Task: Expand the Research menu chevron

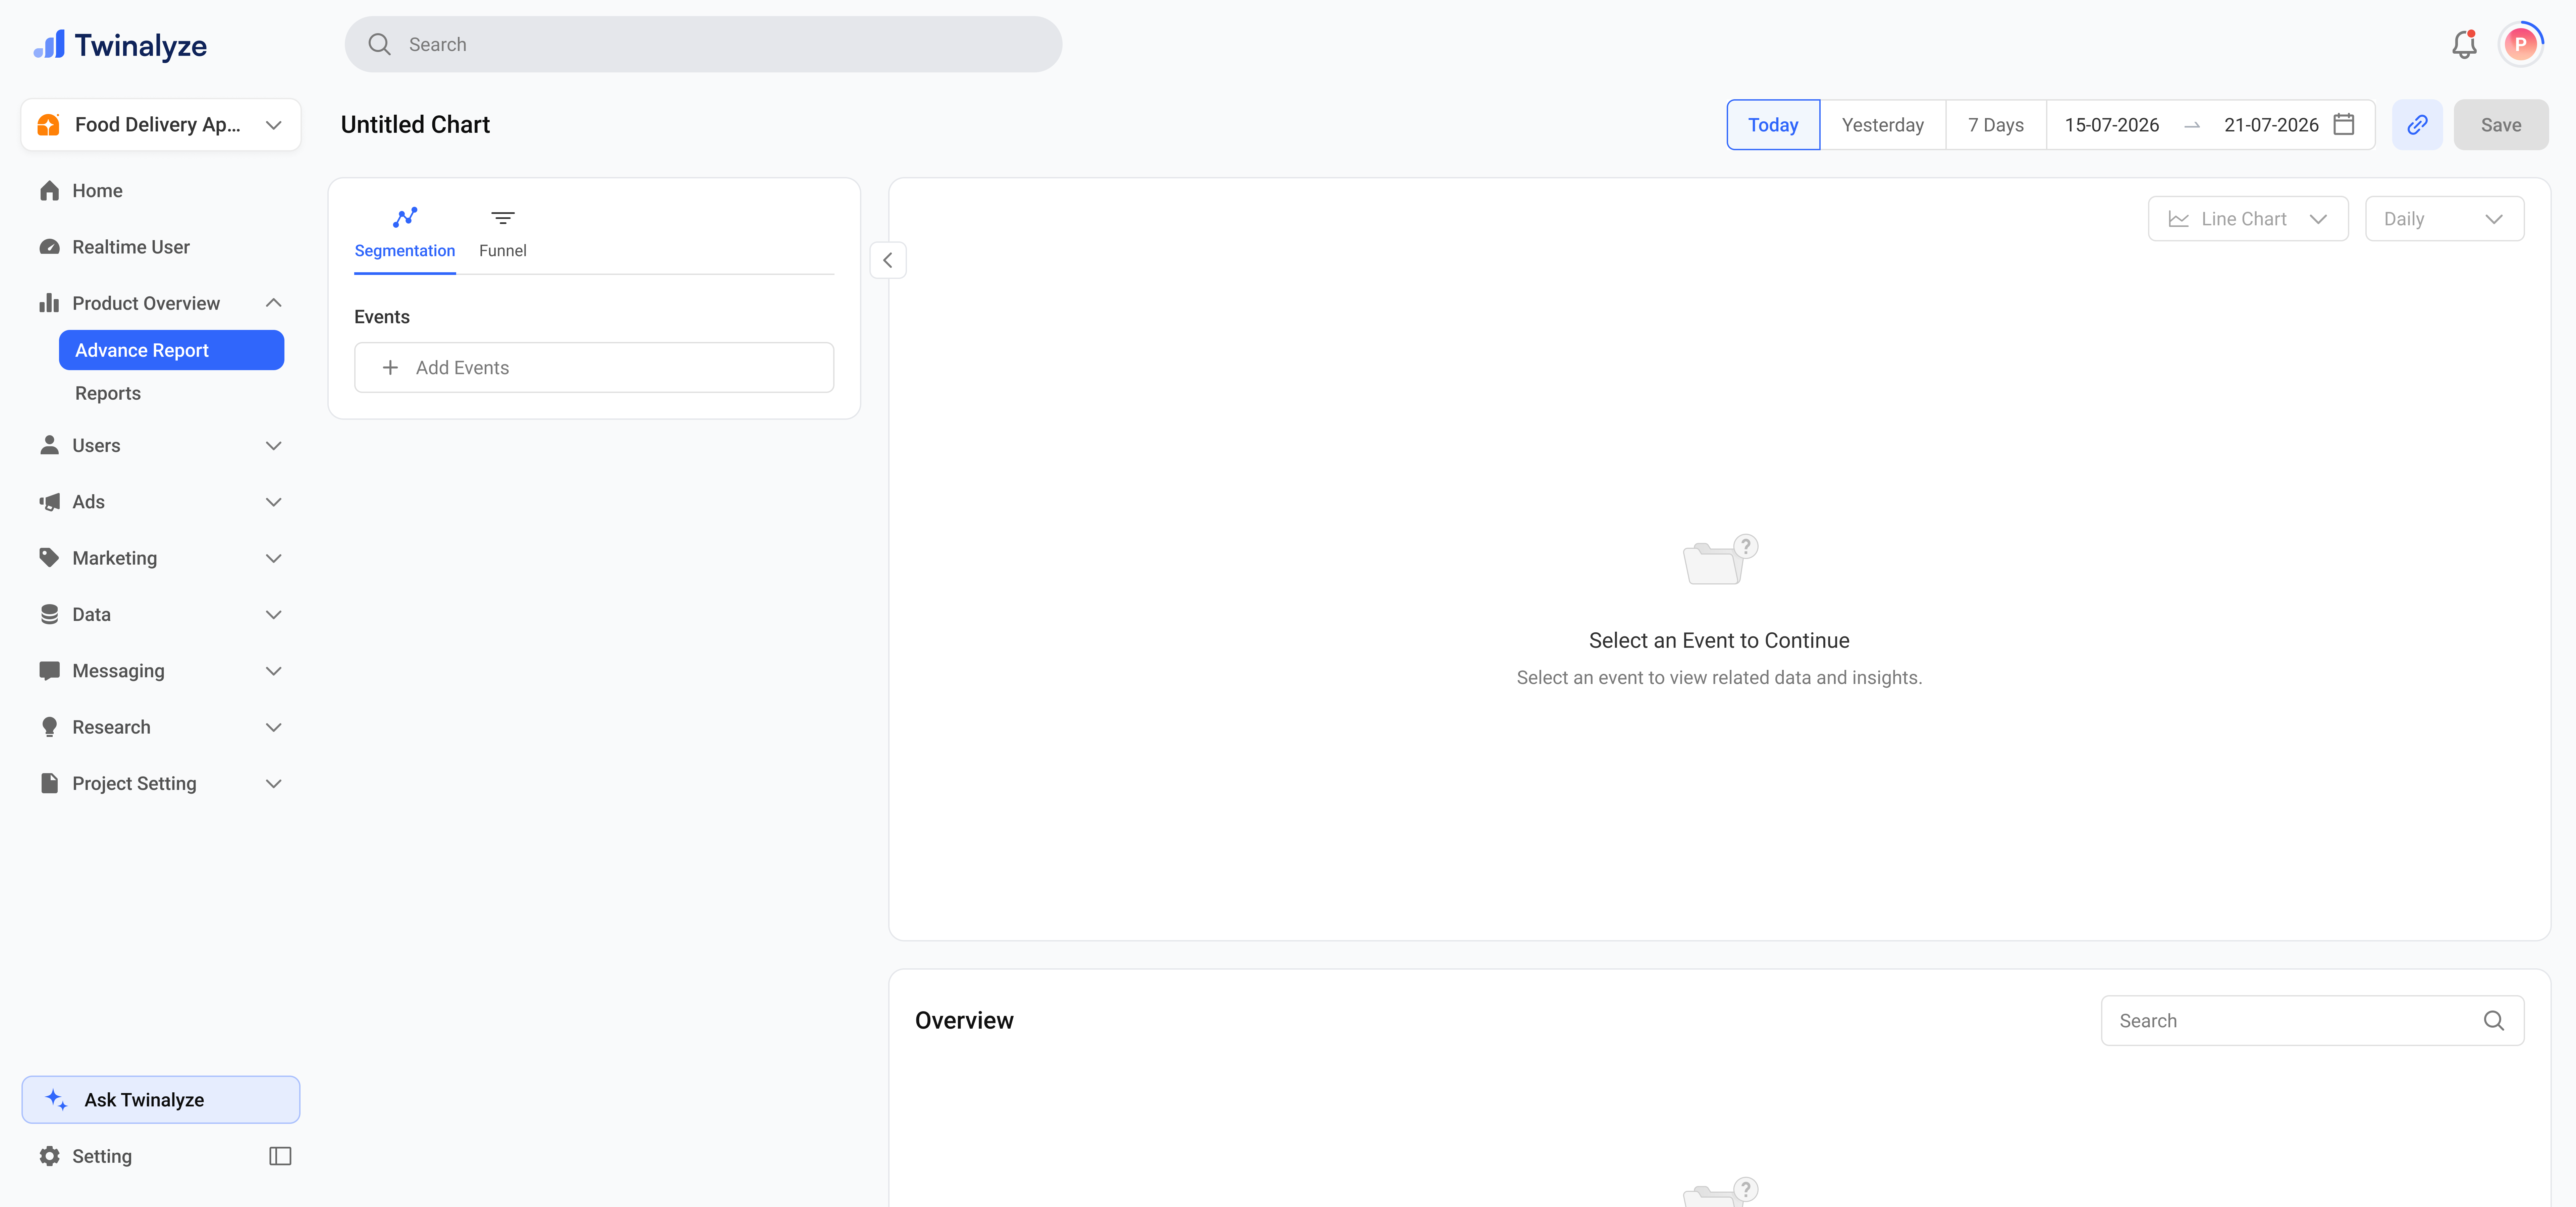Action: click(273, 728)
